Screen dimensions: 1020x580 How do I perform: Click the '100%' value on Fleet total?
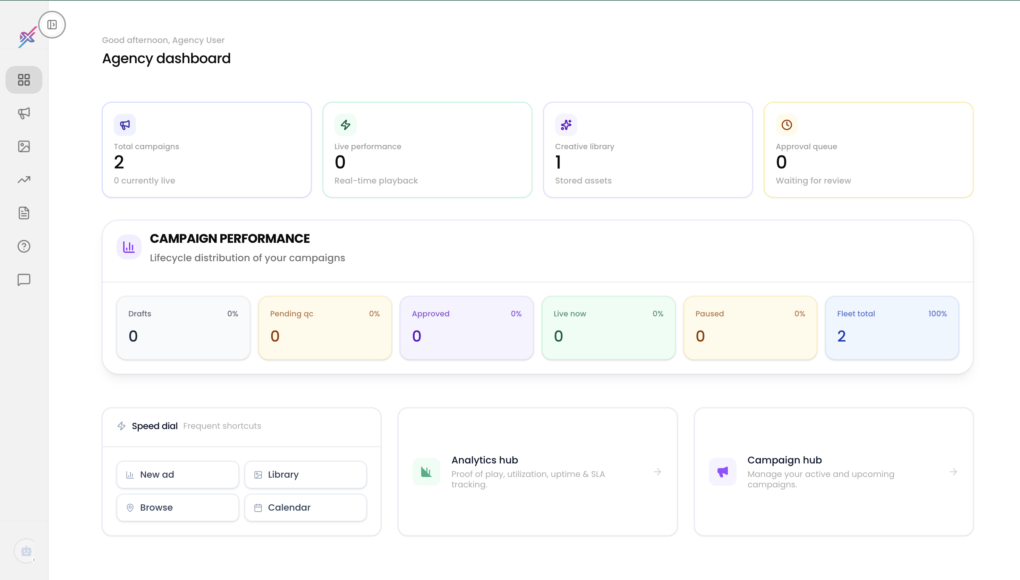(x=937, y=314)
